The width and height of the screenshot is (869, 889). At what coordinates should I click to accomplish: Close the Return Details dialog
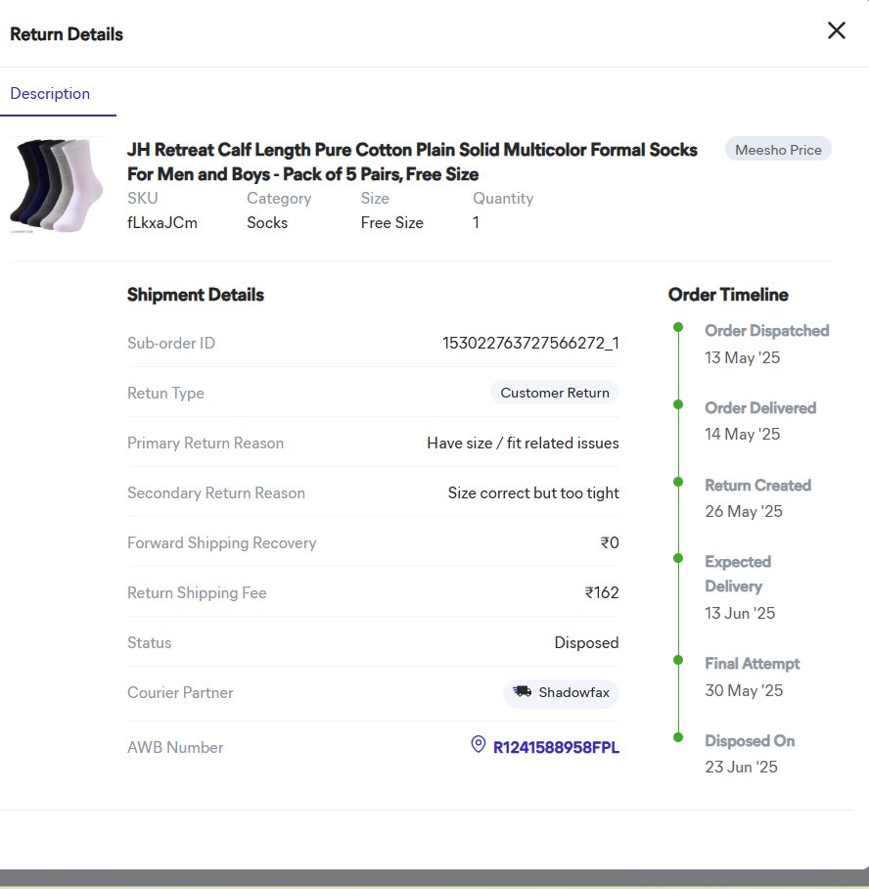point(836,30)
